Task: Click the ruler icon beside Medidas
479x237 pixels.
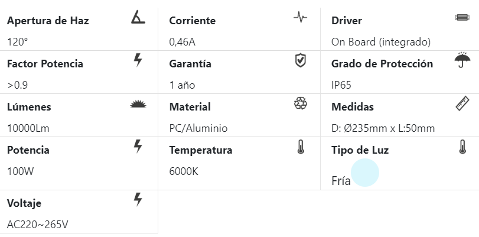Action: click(x=462, y=103)
